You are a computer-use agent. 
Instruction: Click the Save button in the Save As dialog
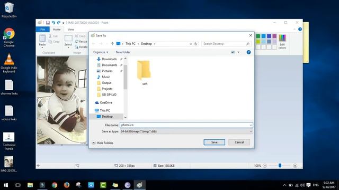pyautogui.click(x=214, y=142)
